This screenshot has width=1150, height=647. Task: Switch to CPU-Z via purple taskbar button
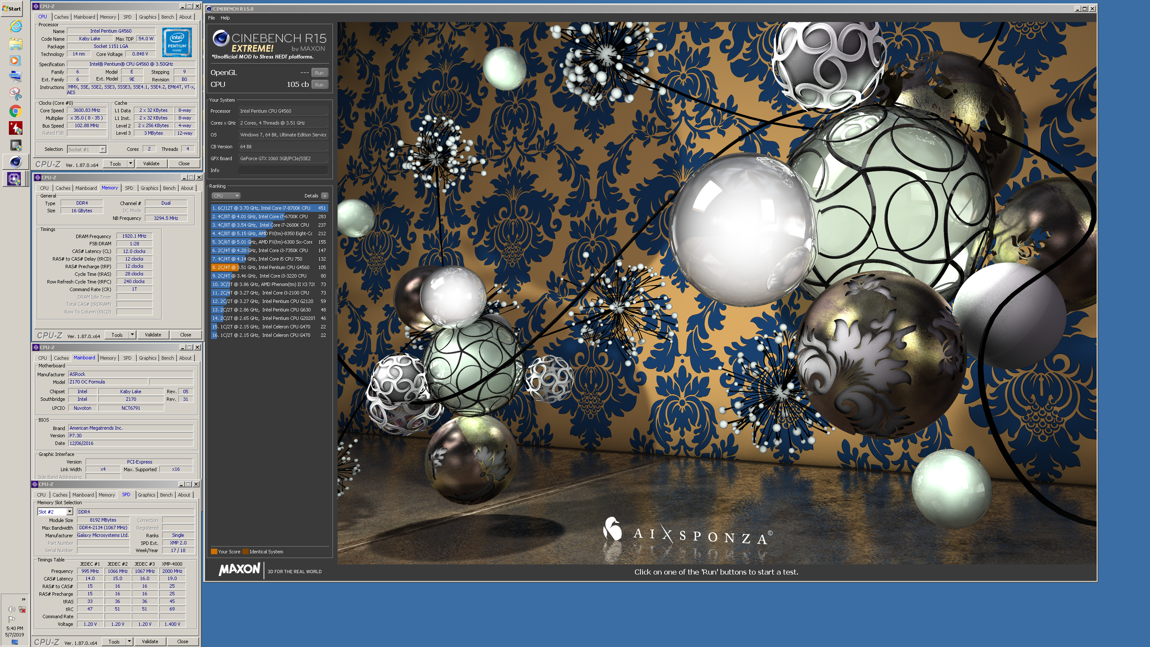tap(14, 179)
